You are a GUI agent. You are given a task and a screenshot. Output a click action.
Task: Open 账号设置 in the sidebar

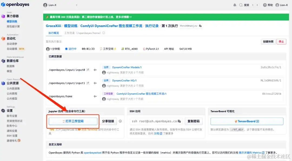(x=12, y=116)
